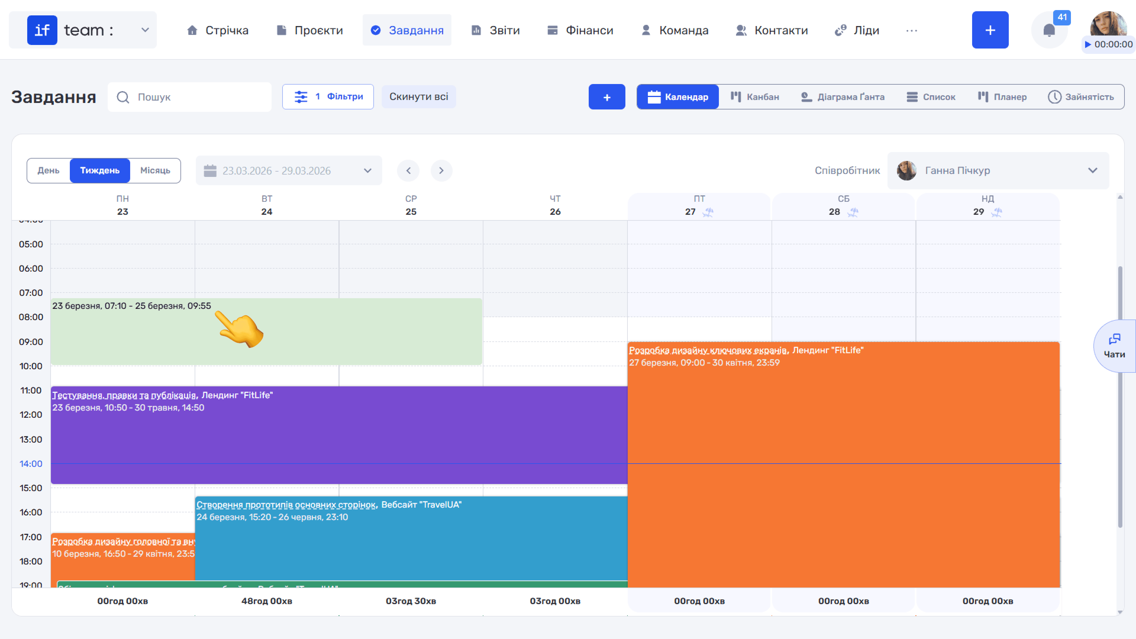The height and width of the screenshot is (639, 1136).
Task: Select Thursday 26 column header
Action: pyautogui.click(x=555, y=206)
